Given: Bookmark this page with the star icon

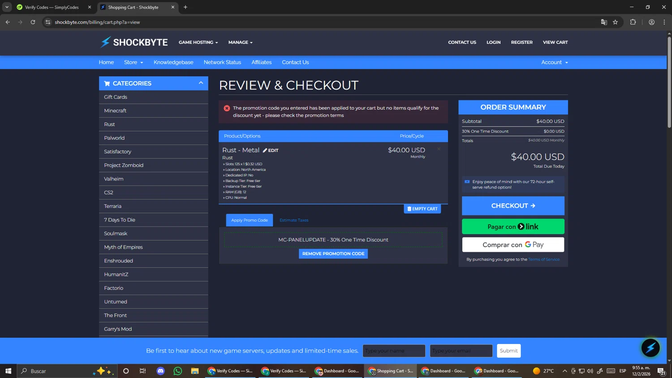Looking at the screenshot, I should coord(615,22).
